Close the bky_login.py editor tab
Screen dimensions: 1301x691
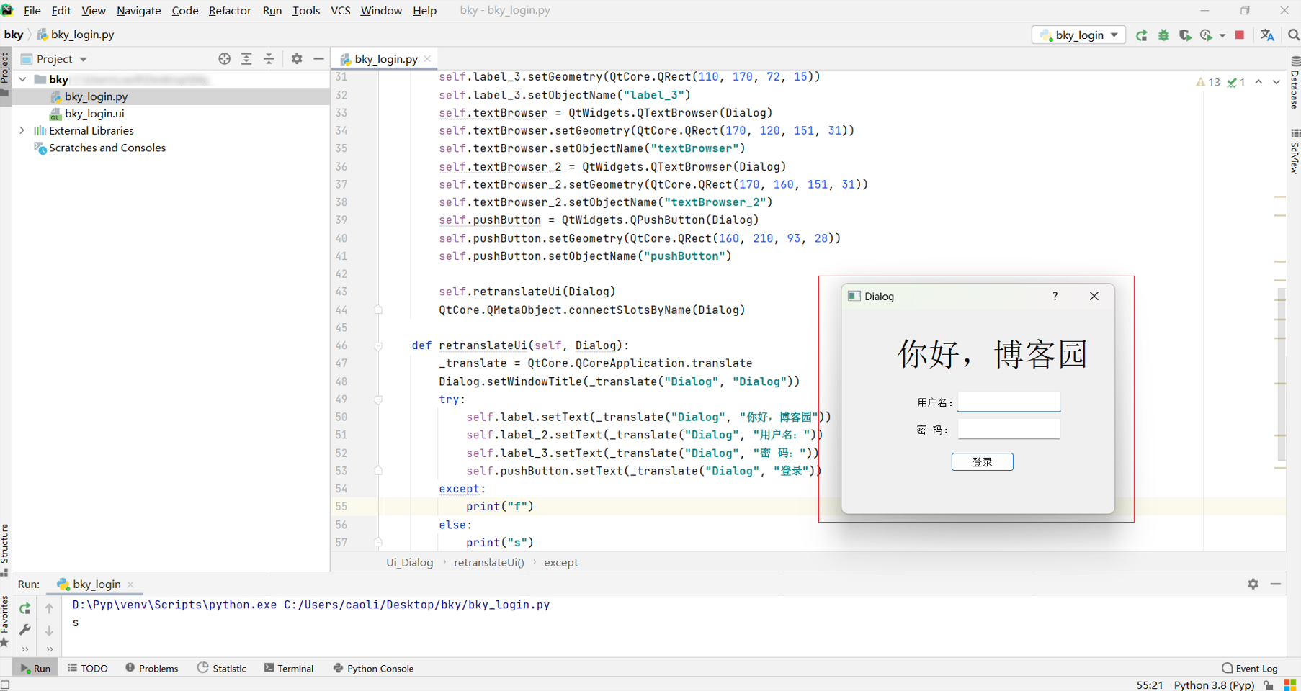428,59
